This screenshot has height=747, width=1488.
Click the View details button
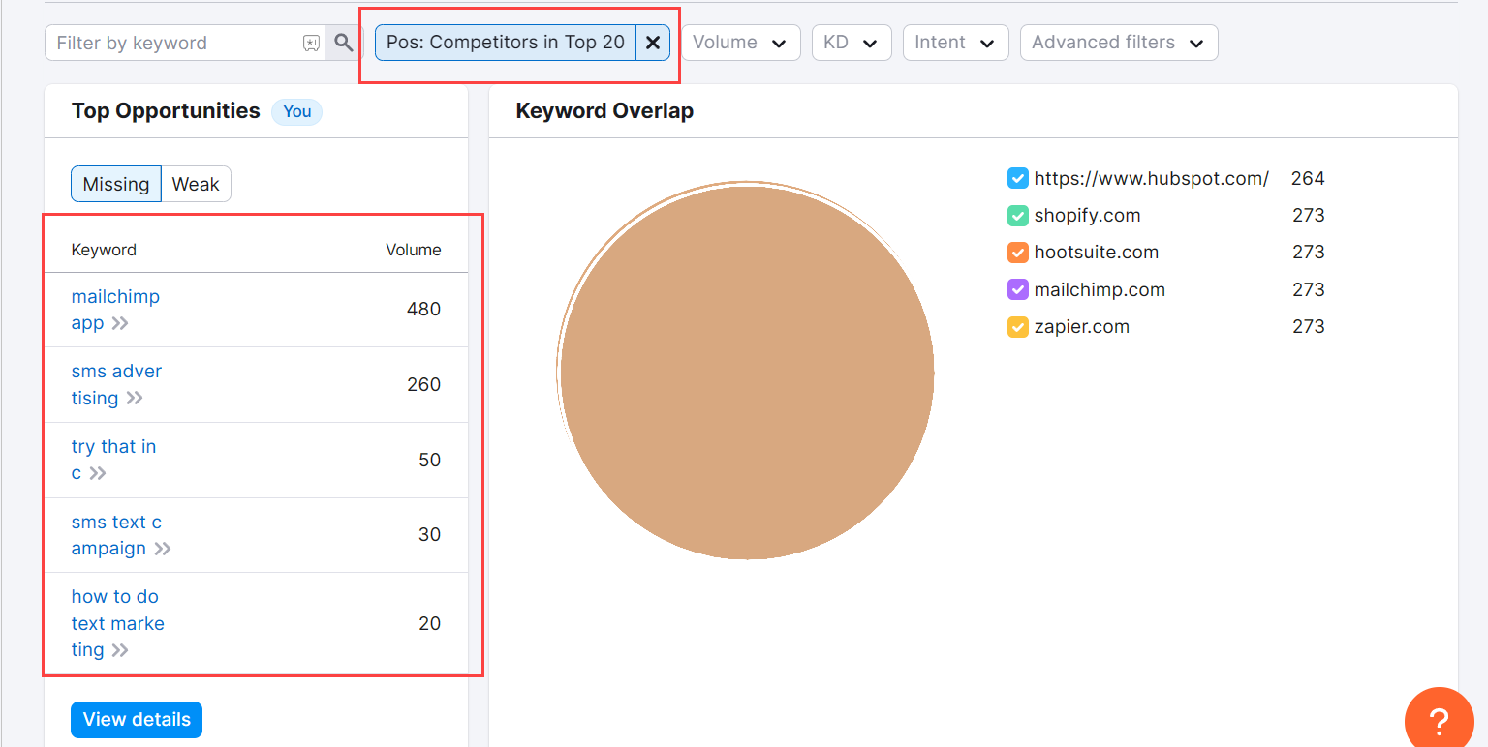tap(137, 719)
